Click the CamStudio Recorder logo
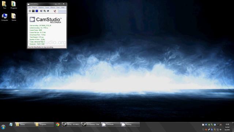 coord(45,20)
